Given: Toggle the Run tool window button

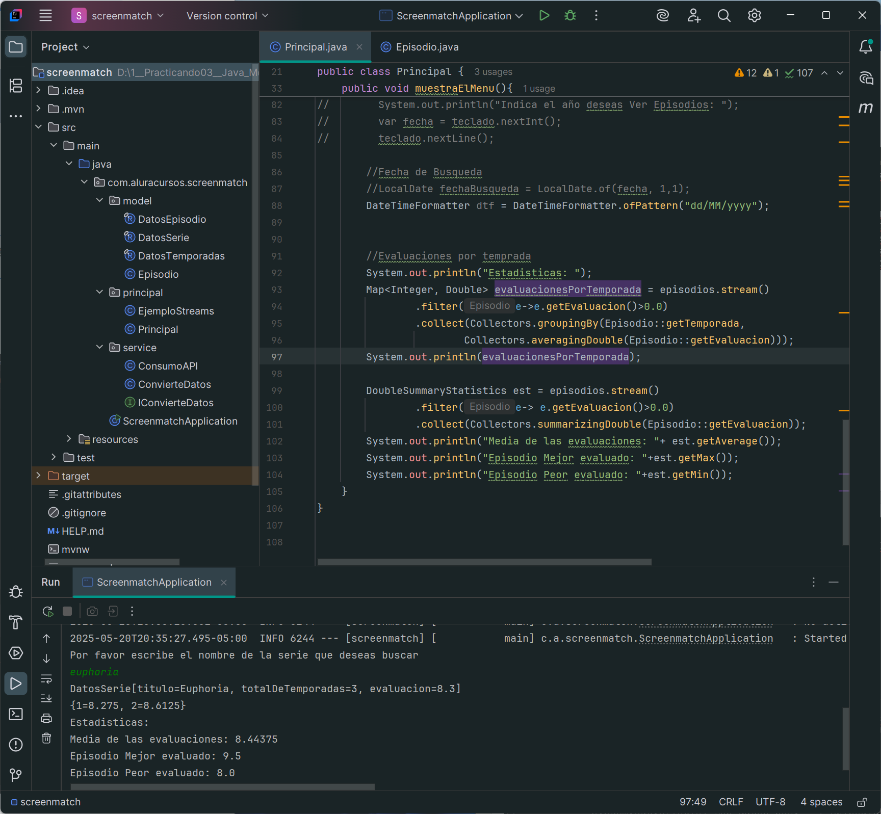Looking at the screenshot, I should tap(16, 684).
